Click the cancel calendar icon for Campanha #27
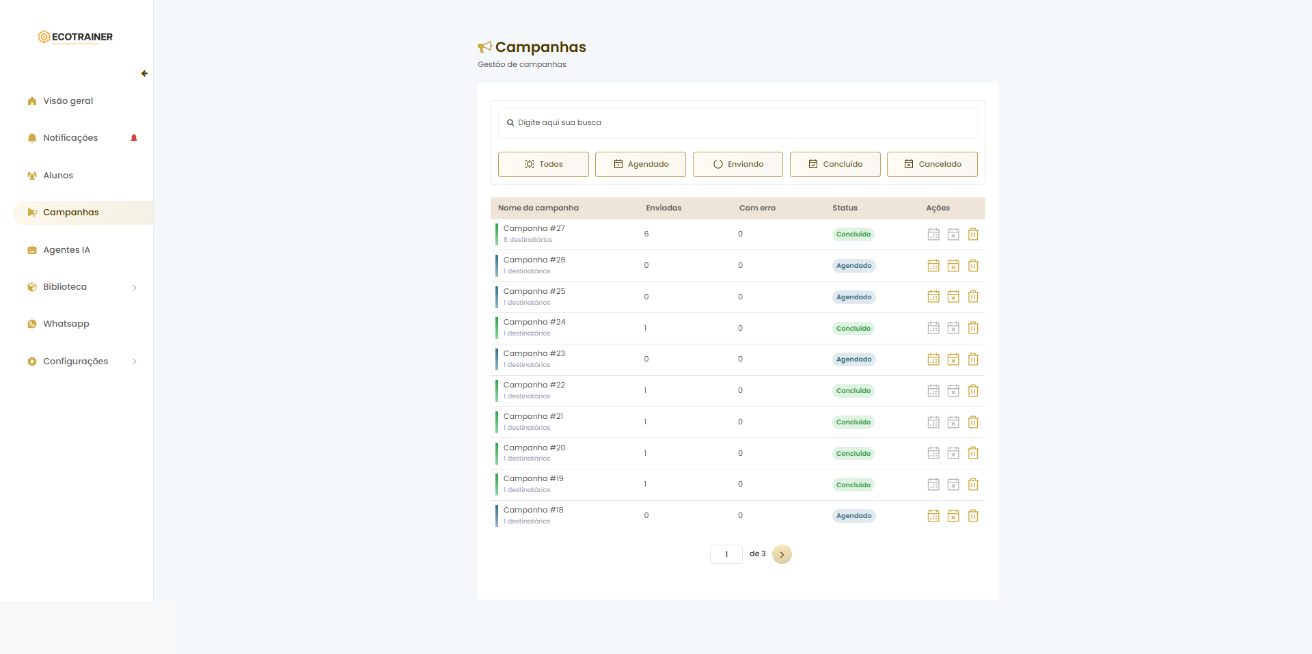 click(x=953, y=234)
